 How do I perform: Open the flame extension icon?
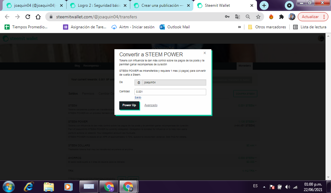tap(271, 17)
